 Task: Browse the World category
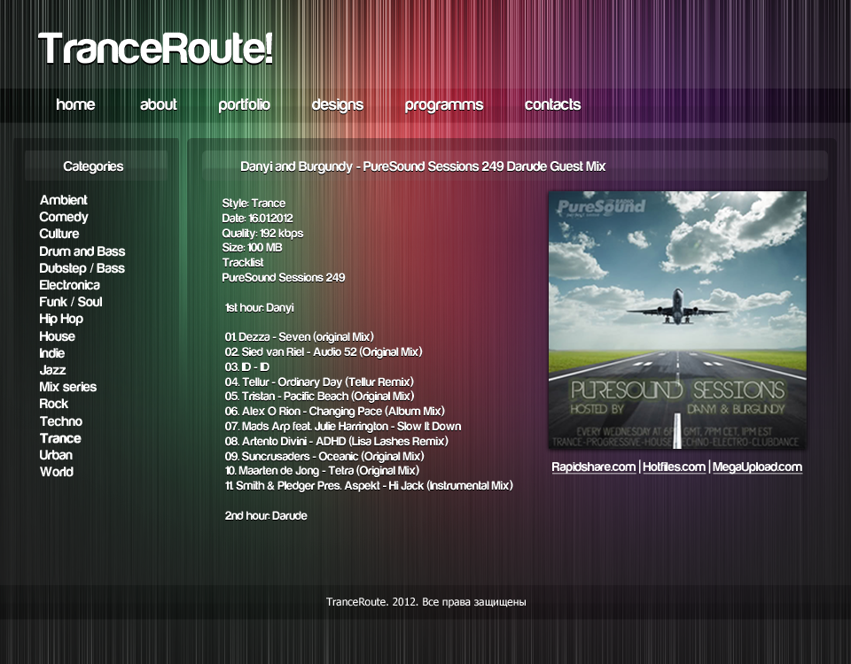(x=56, y=472)
